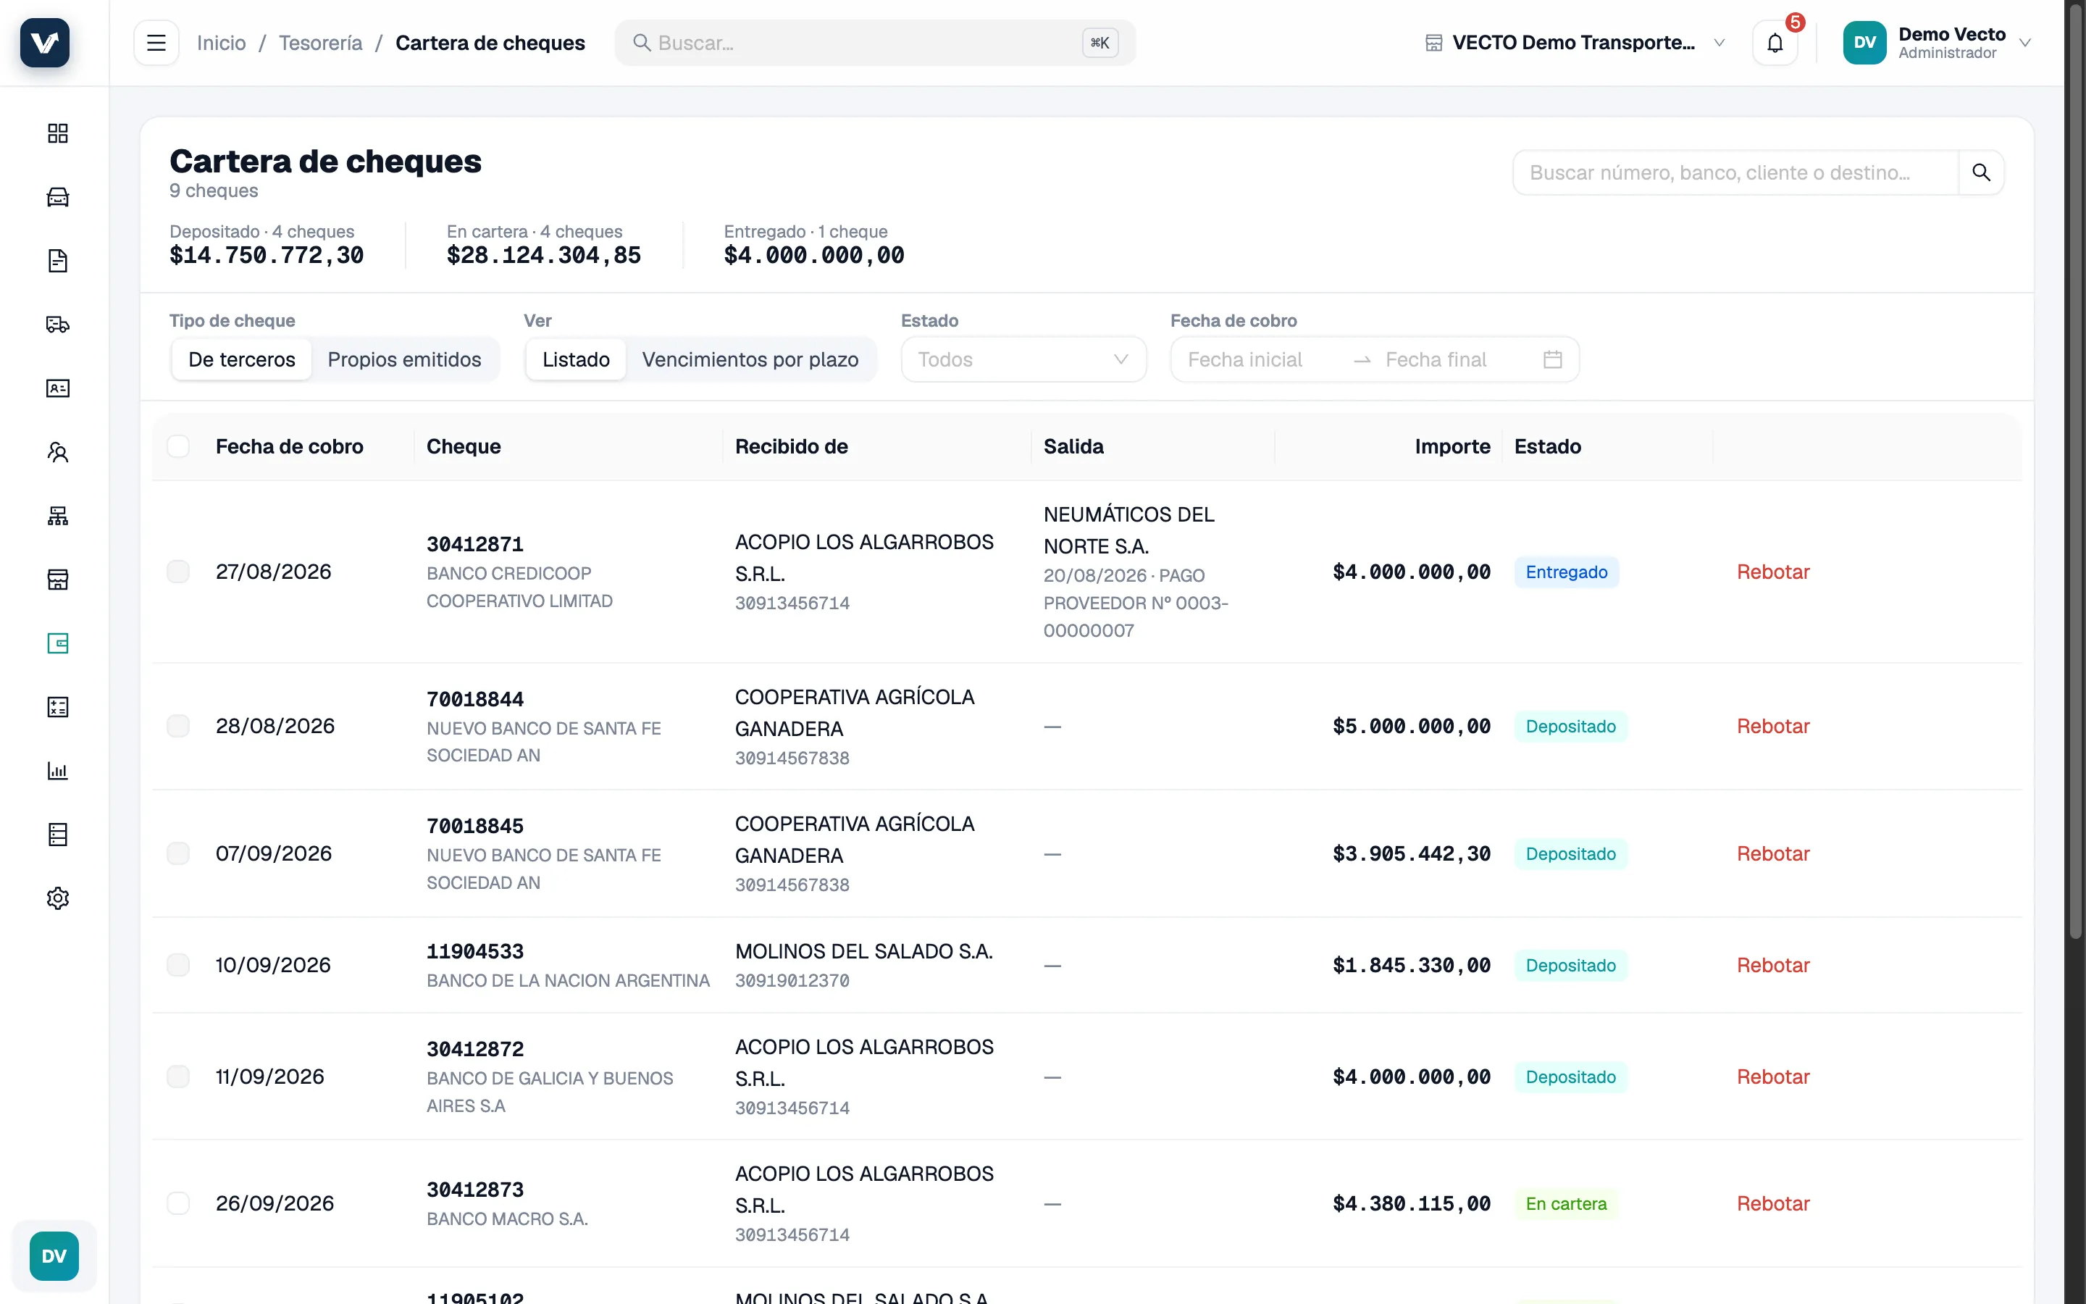
Task: Open the store sidebar icon
Action: (58, 580)
